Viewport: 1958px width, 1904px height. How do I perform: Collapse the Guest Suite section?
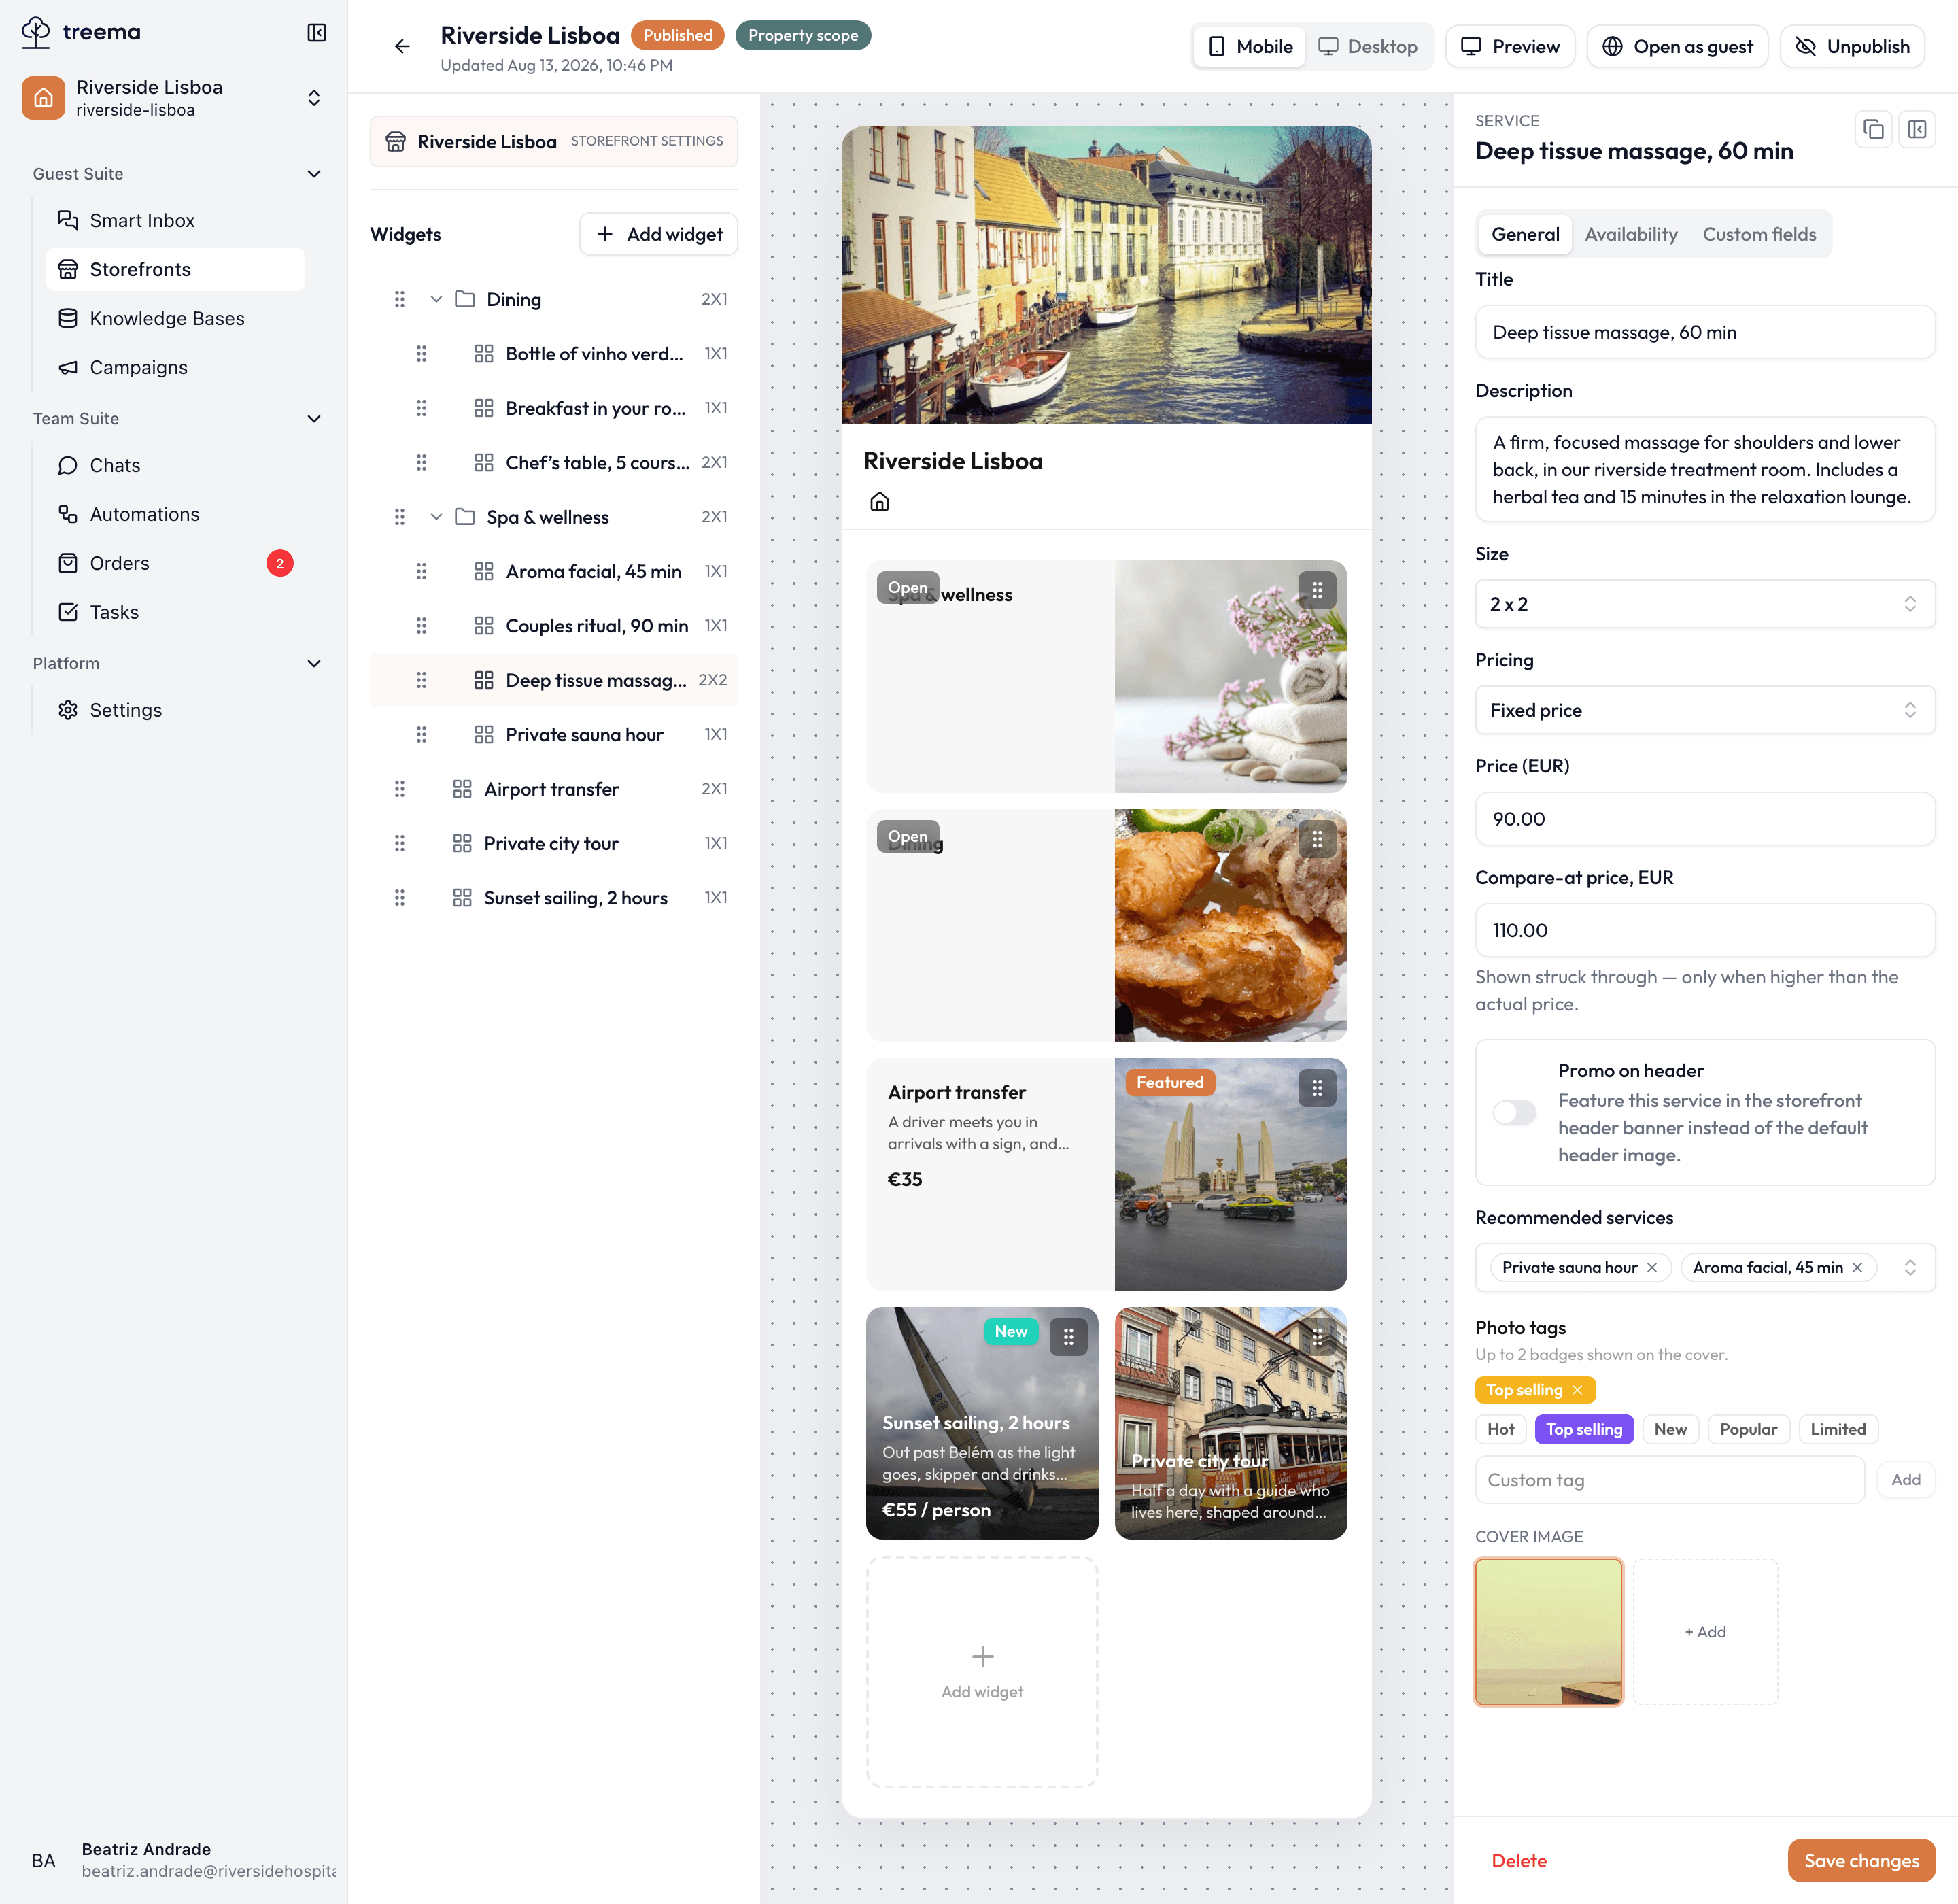point(314,174)
